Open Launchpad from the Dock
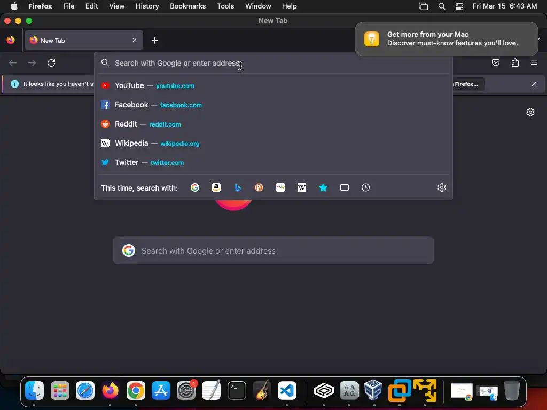The height and width of the screenshot is (410, 547). tap(60, 390)
